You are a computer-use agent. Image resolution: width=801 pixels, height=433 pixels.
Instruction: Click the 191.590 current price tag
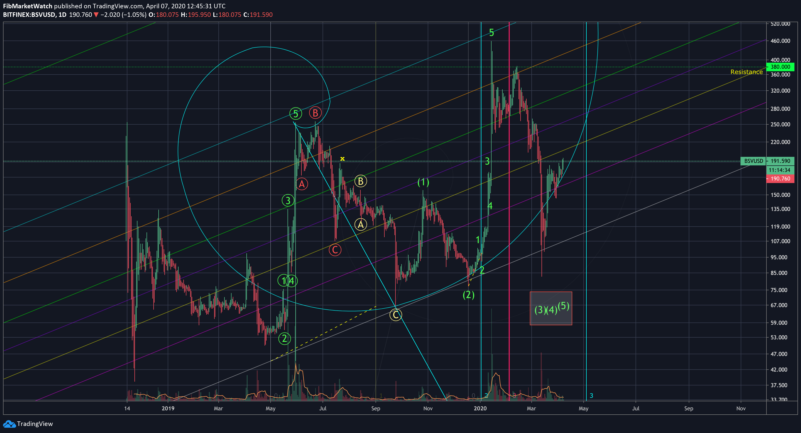(780, 161)
